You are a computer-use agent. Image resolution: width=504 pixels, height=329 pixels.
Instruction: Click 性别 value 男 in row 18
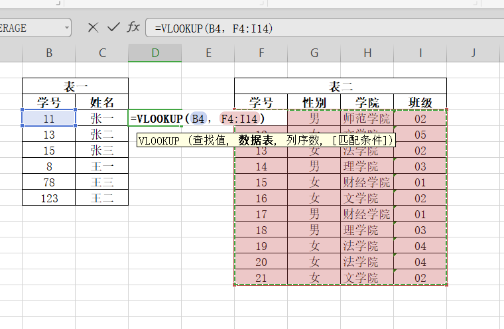(314, 230)
